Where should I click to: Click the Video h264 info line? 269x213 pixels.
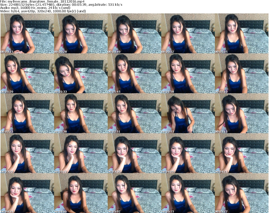(43, 11)
